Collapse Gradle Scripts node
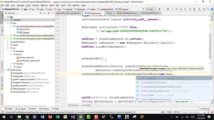214x120 pixels. (5, 70)
